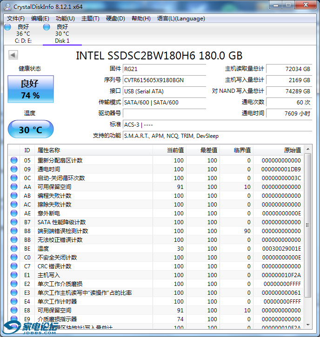This screenshot has height=337, width=320.
Task: Select the 介质磨损指示器 attribute row
Action: click(x=156, y=319)
